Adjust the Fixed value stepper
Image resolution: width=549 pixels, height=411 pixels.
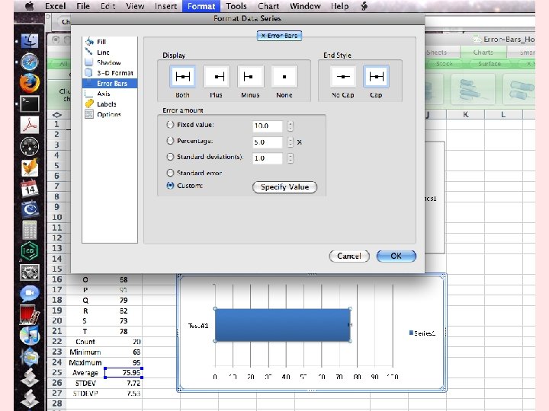pyautogui.click(x=290, y=126)
